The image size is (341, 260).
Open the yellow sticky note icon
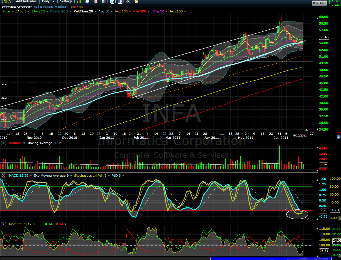tap(137, 2)
